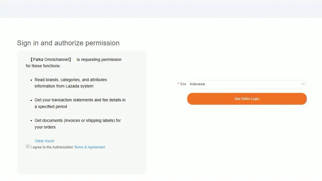The height and width of the screenshot is (181, 322).
Task: Click the '【Palka Omnichannel】' app name text
Action: click(x=50, y=59)
